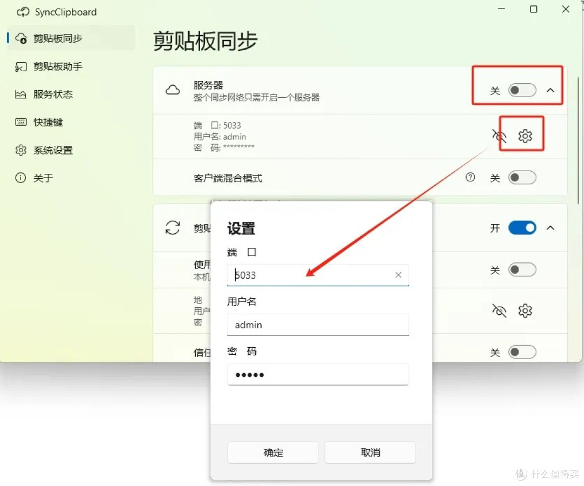Image resolution: width=584 pixels, height=486 pixels.
Task: Collapse the 服务器 section chevron
Action: [550, 91]
